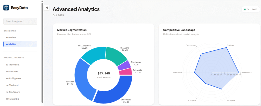261x106 pixels.
Task: Click the Vietnam 29.2% donut label
Action: click(x=70, y=83)
